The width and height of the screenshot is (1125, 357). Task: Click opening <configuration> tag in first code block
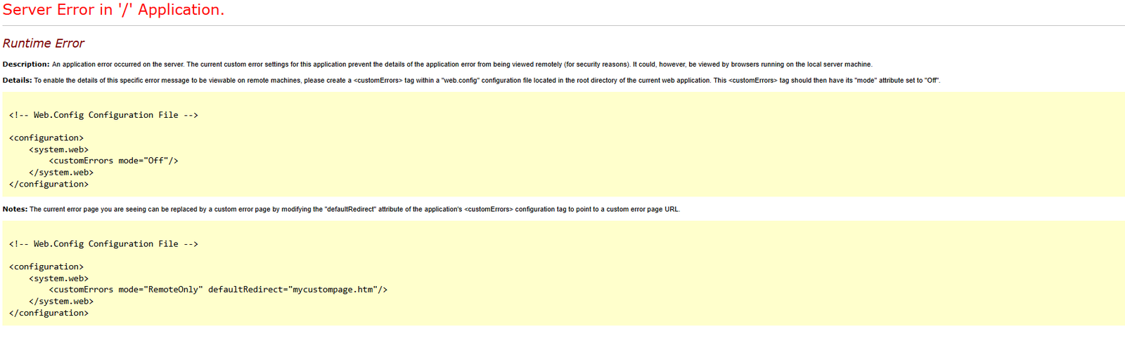[x=46, y=138]
